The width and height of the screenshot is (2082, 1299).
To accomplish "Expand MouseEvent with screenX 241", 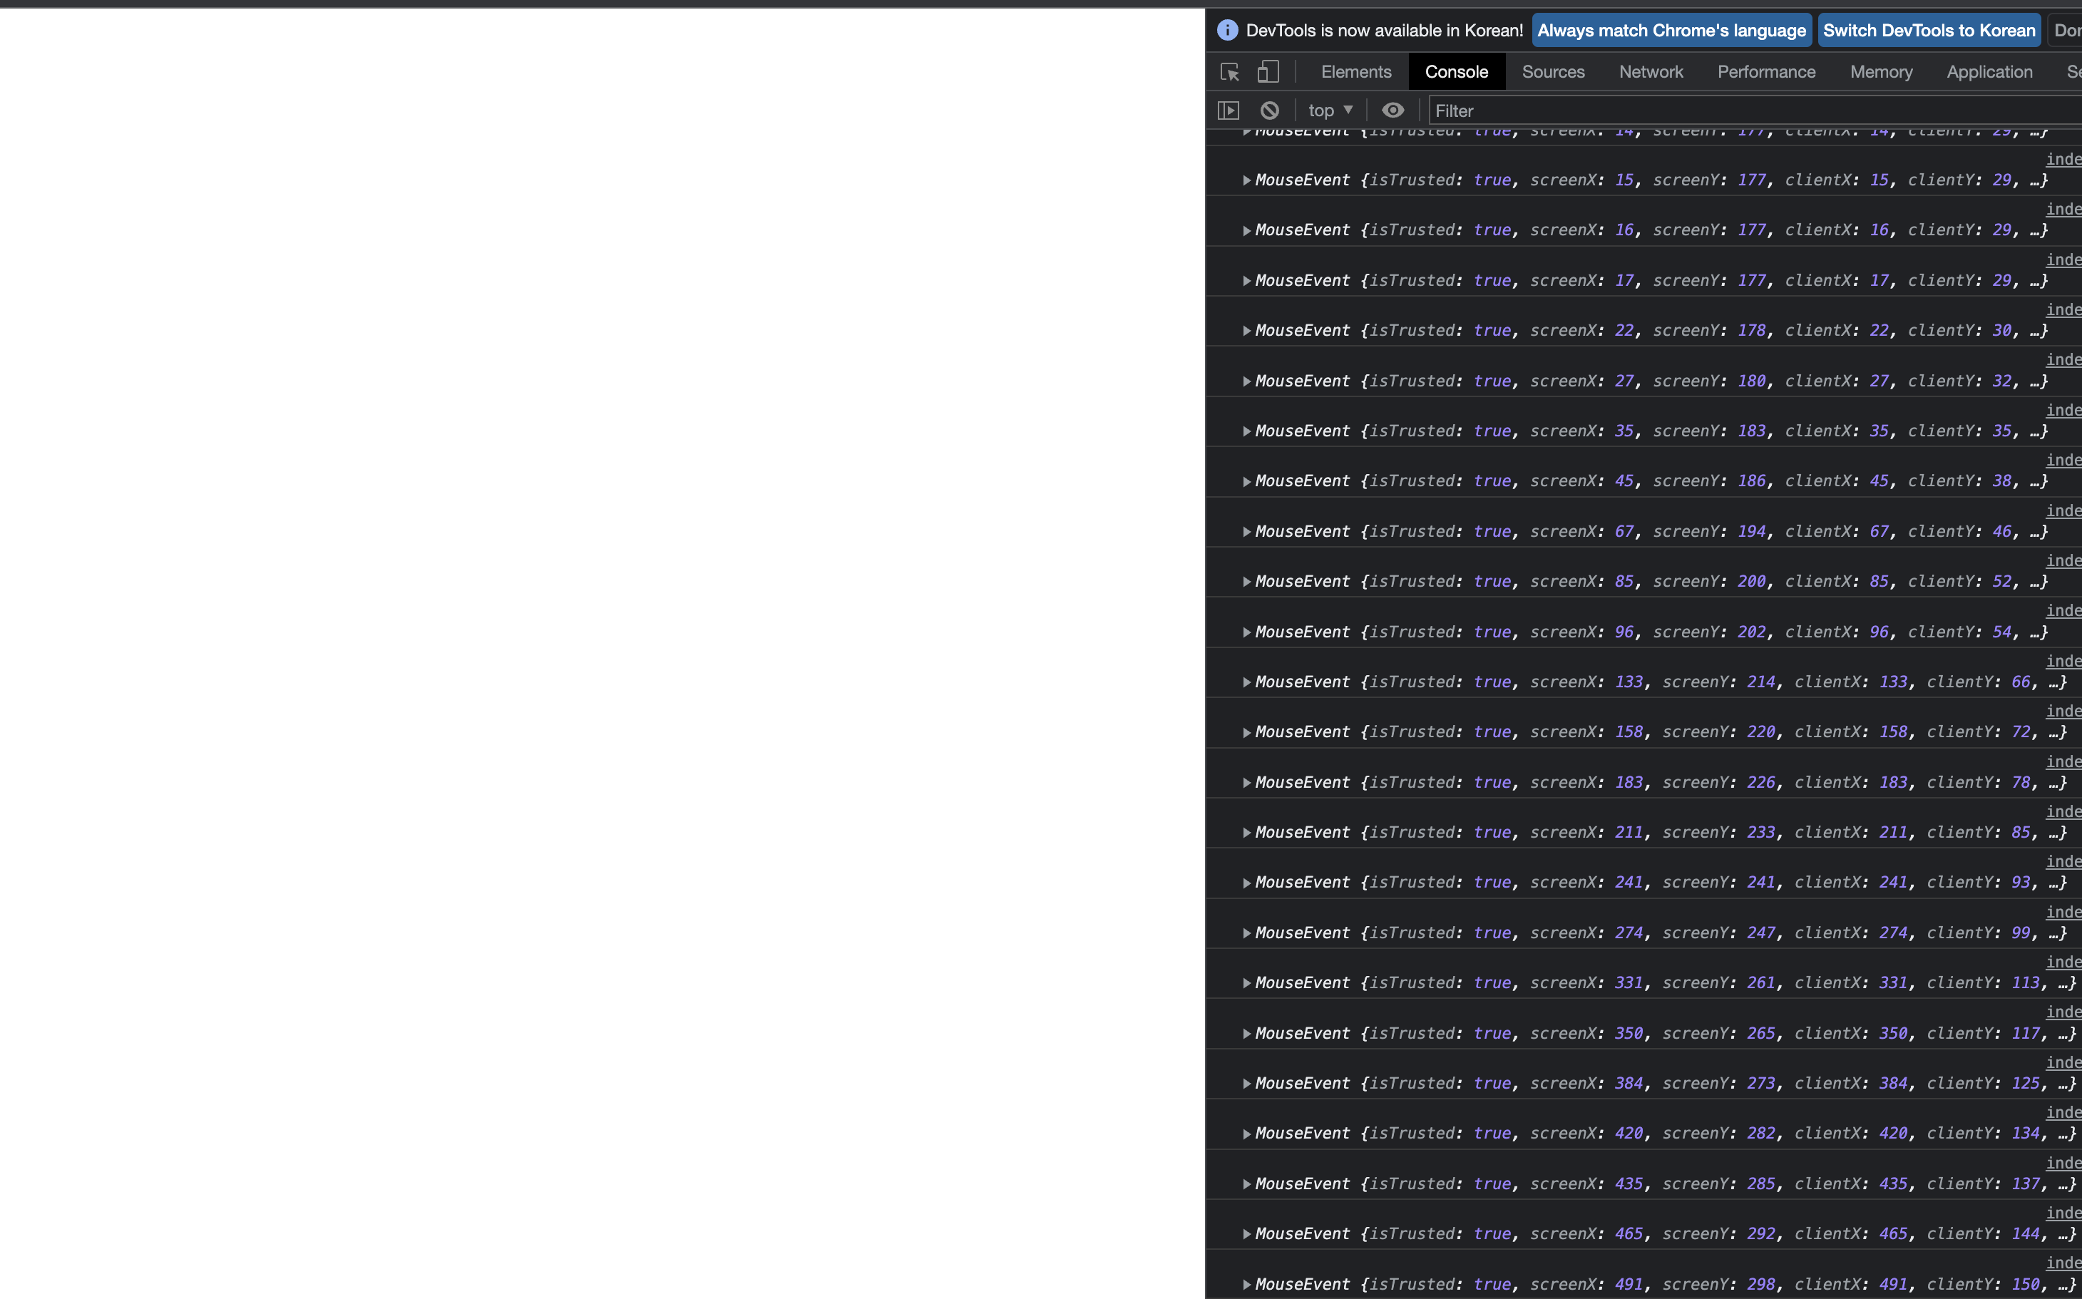I will click(x=1247, y=883).
